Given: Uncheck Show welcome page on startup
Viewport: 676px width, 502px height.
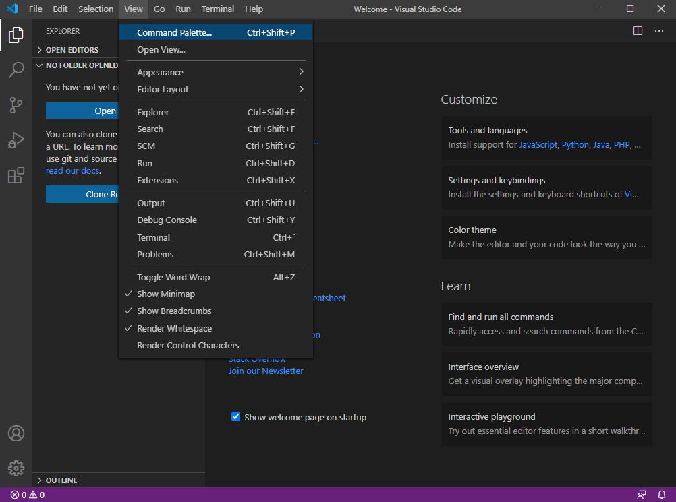Looking at the screenshot, I should [235, 416].
